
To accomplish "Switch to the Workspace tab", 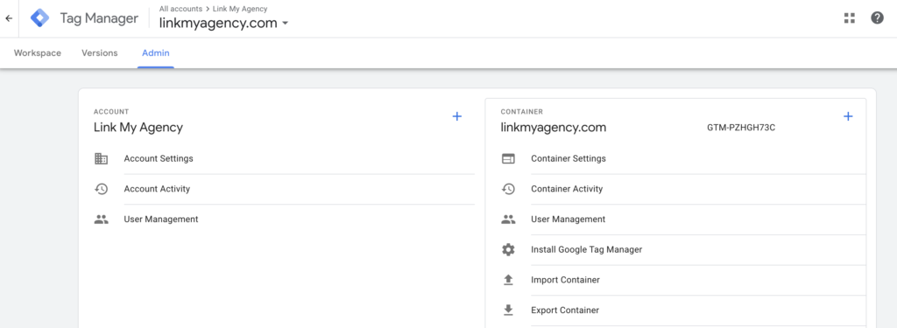I will (x=37, y=53).
